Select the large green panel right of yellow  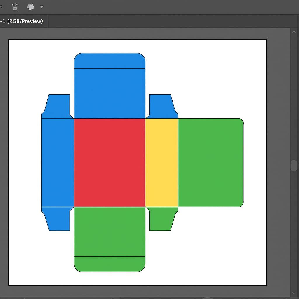211,163
